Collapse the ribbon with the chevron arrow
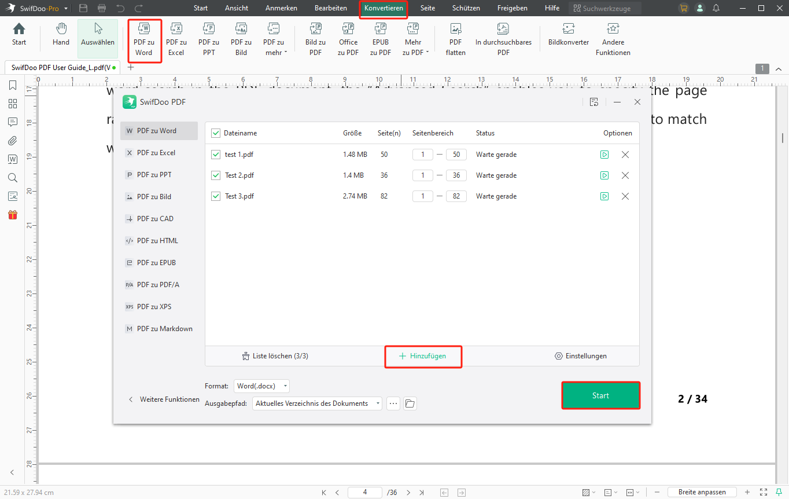 tap(779, 69)
